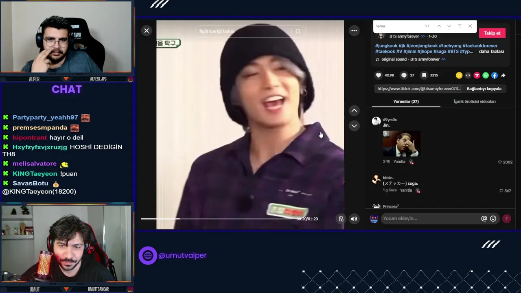Image resolution: width=521 pixels, height=293 pixels.
Task: Open the #jimin hashtag
Action: [410, 52]
